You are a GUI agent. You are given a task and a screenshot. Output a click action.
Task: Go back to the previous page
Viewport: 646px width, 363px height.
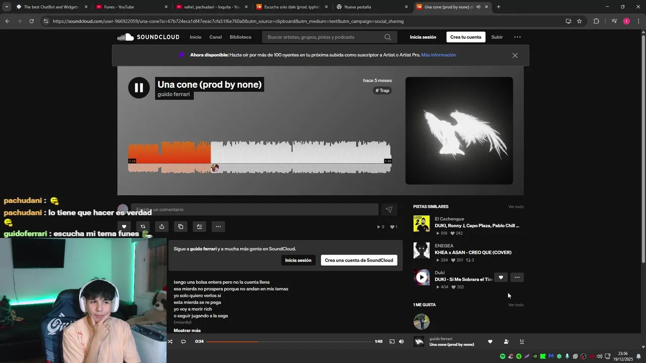tap(7, 21)
